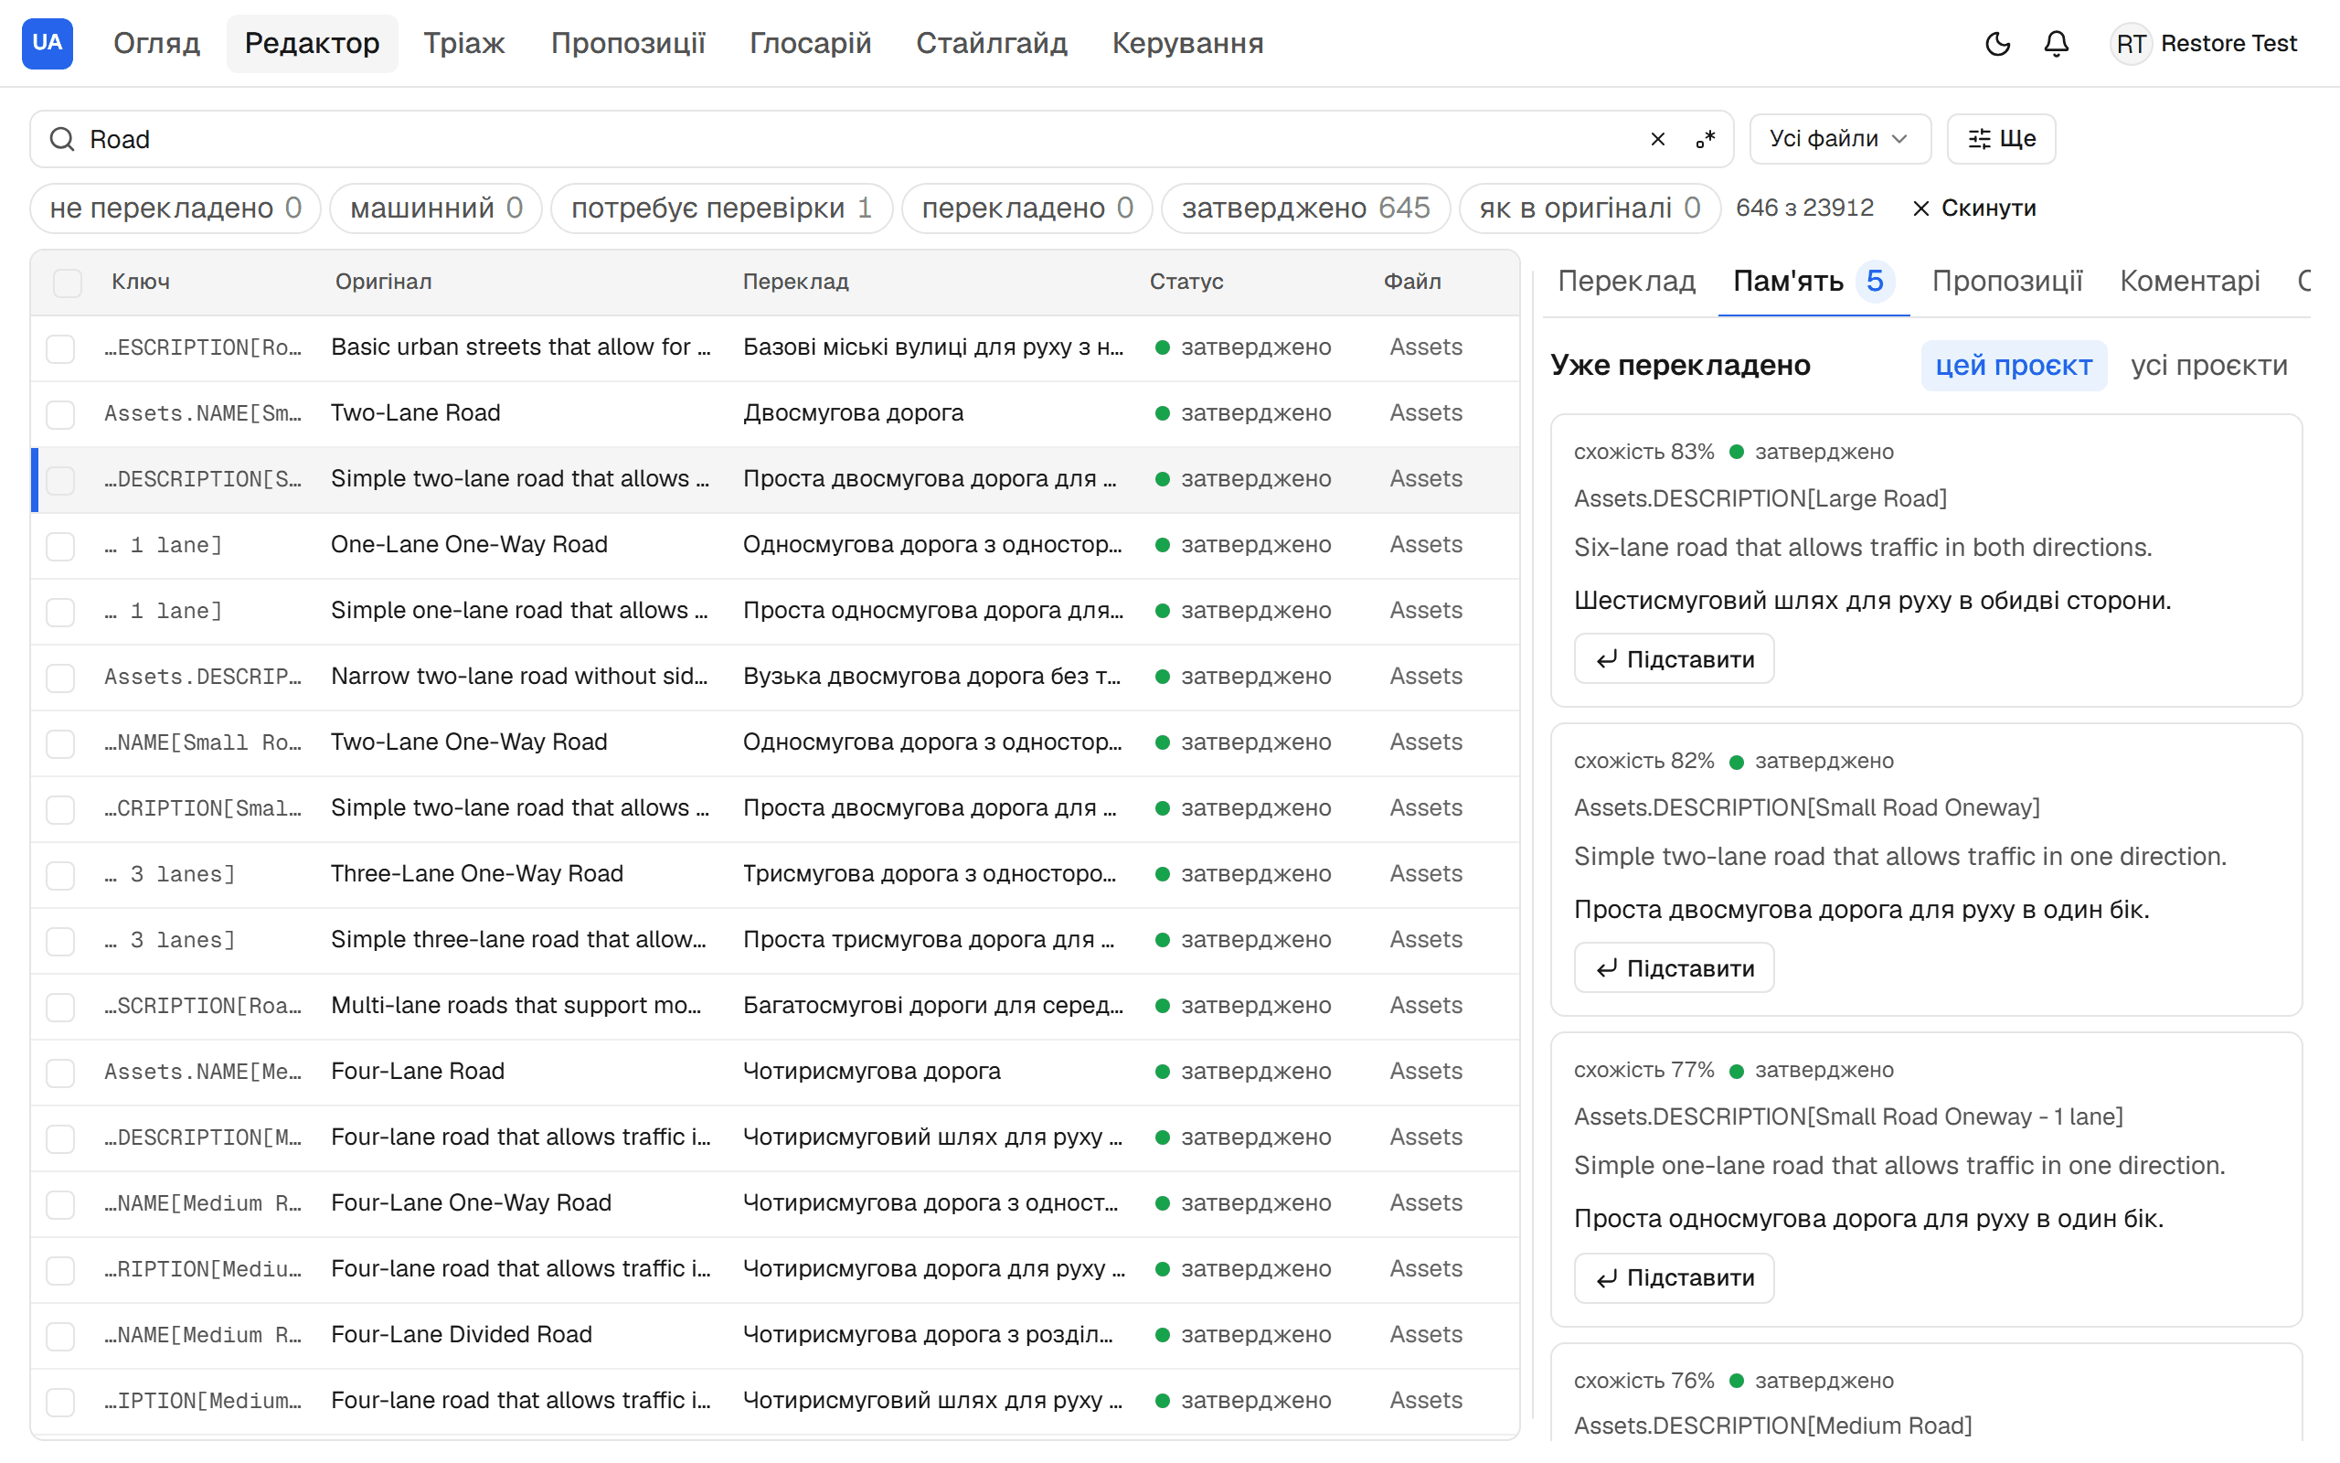Viewport: 2340px width, 1463px height.
Task: Check the Three-Lane One-Way Road row checkbox
Action: click(61, 875)
